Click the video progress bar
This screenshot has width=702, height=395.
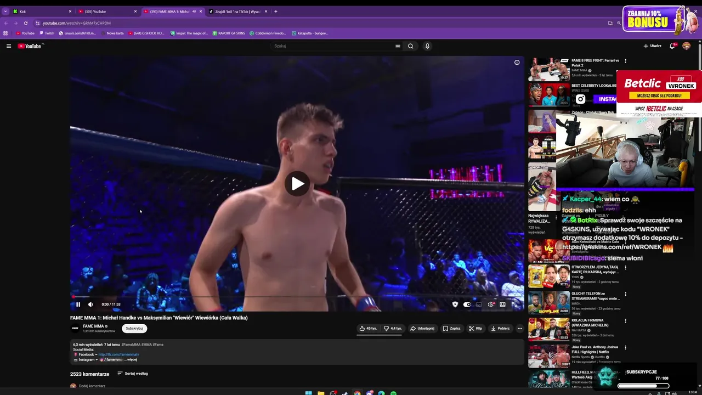tap(297, 297)
